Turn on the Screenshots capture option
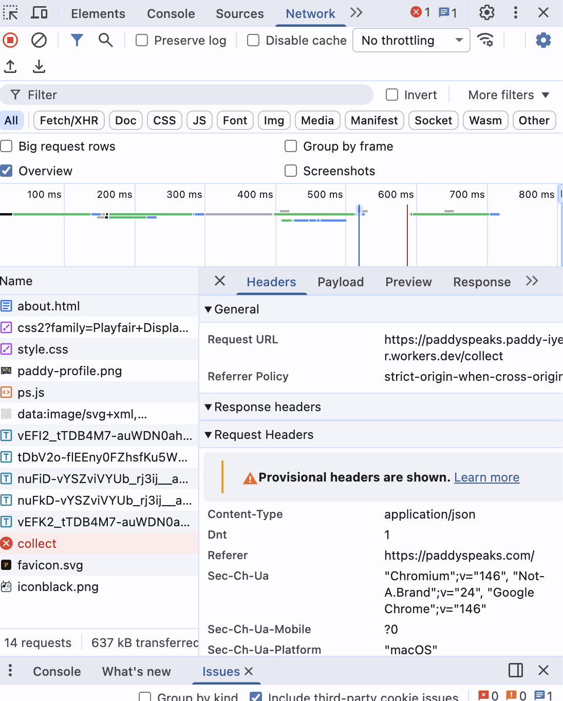Viewport: 563px width, 701px height. pyautogui.click(x=291, y=171)
